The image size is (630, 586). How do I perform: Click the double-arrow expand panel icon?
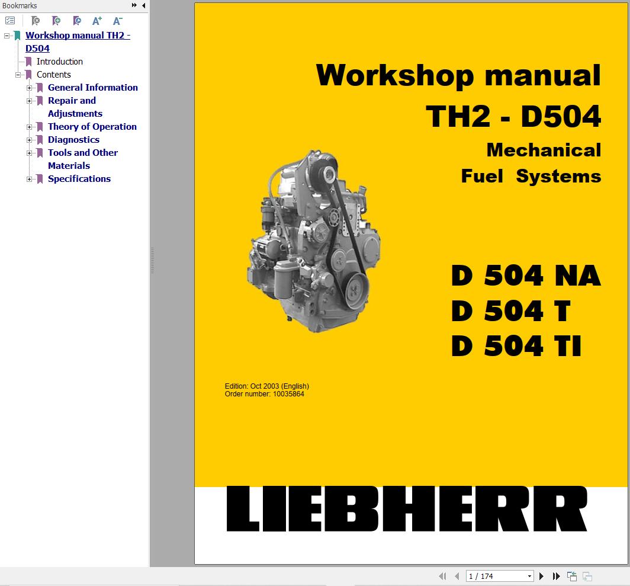tap(134, 5)
